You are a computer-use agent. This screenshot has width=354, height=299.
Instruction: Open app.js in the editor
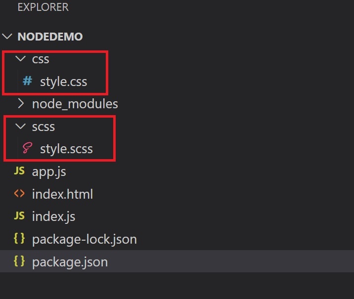click(49, 171)
